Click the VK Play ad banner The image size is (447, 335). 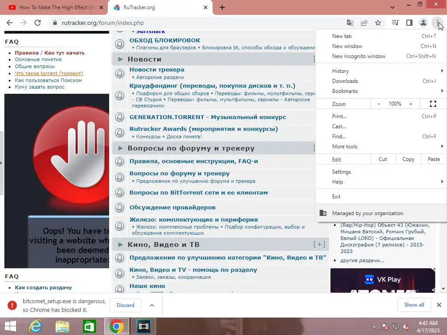(382, 280)
